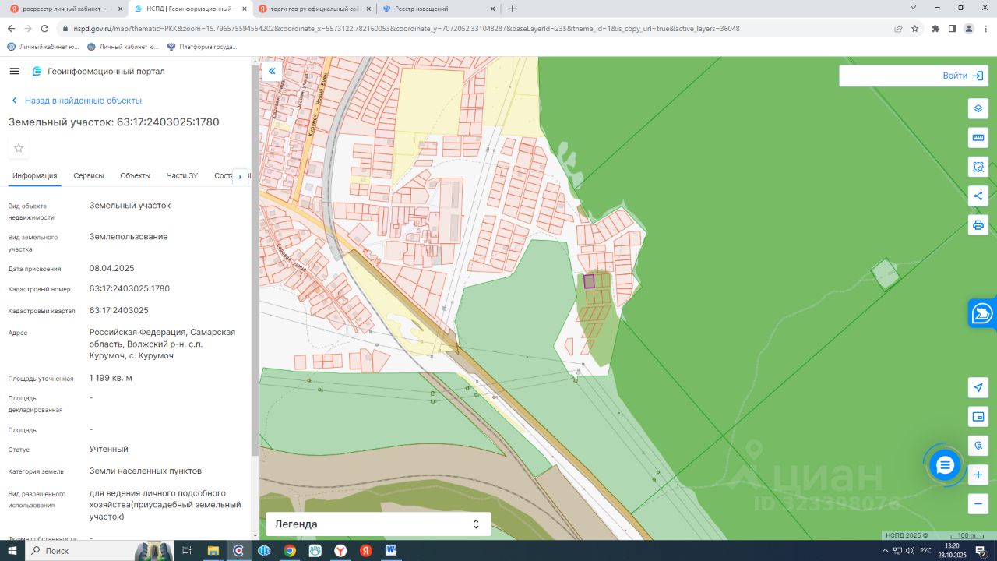Click the highlighted purple parcel on map
Viewport: 997px width, 561px height.
pos(589,281)
